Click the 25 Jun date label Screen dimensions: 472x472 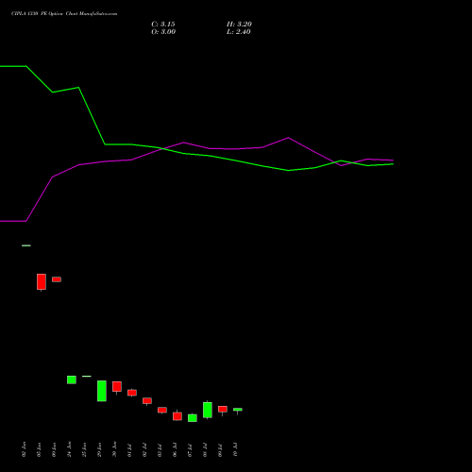[x=84, y=449]
